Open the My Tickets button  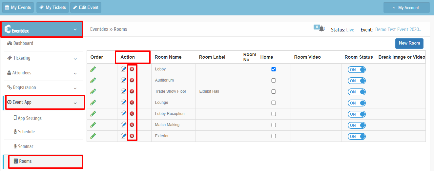pos(52,7)
